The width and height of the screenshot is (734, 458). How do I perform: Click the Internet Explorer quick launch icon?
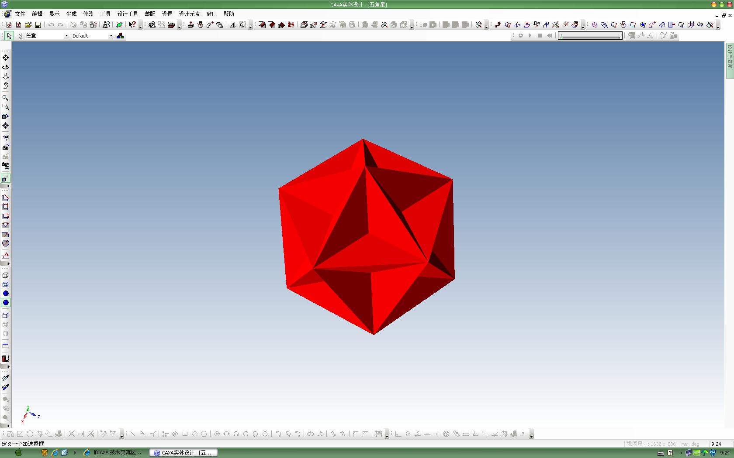click(x=55, y=453)
